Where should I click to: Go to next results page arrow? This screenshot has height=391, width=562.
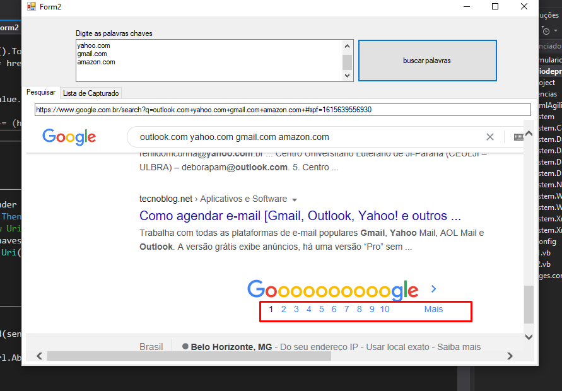click(434, 289)
